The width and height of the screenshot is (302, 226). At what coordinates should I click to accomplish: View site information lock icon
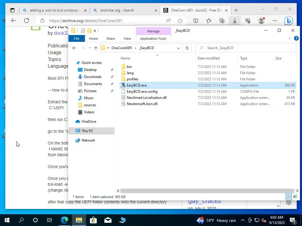click(x=42, y=21)
